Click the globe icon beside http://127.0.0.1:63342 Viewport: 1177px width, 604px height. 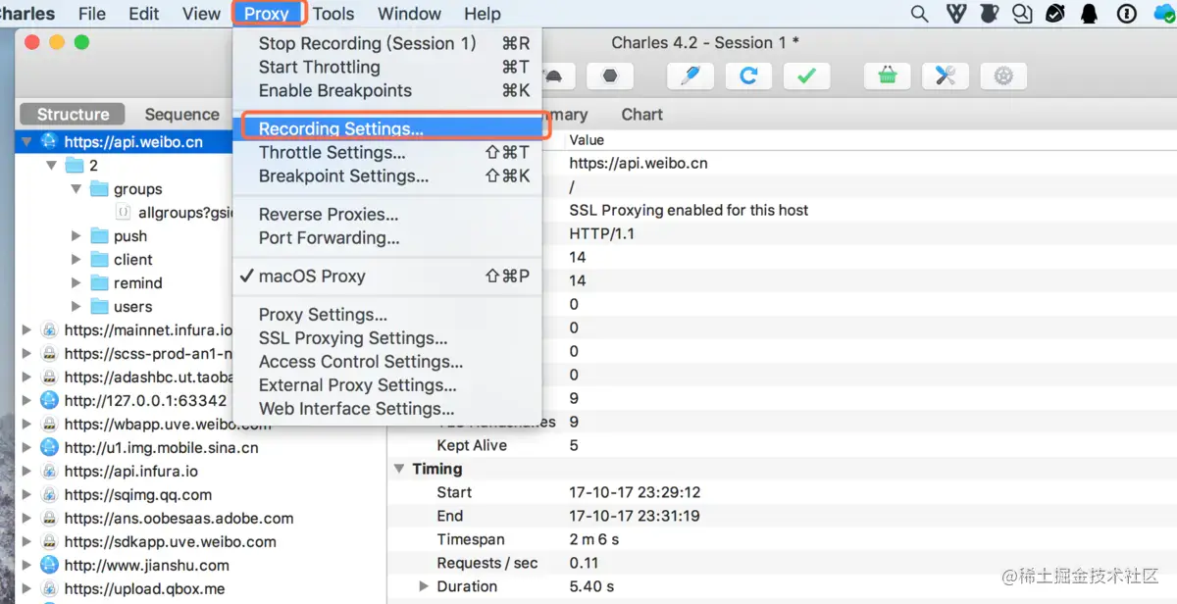coord(49,400)
